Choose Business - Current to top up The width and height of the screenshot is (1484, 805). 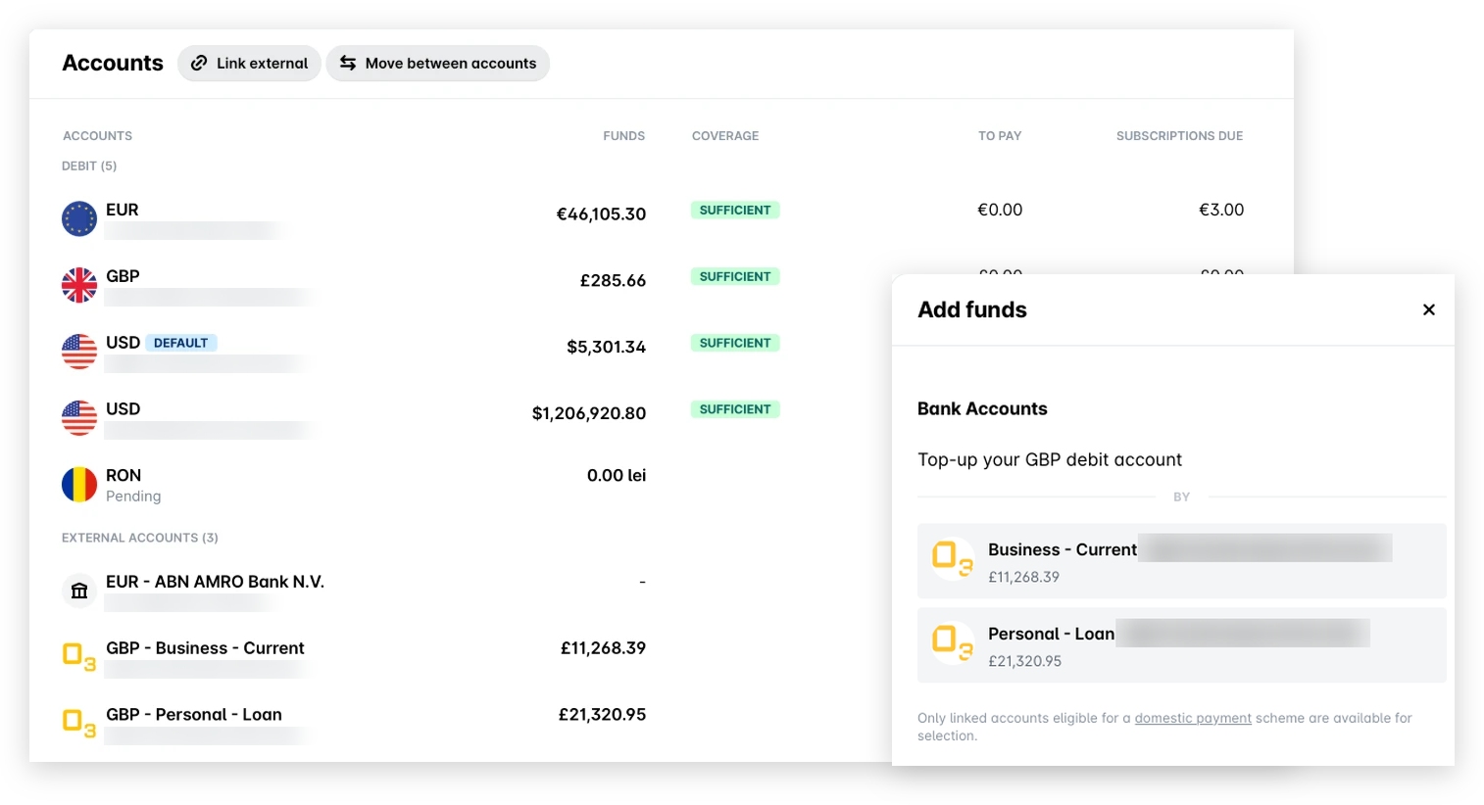point(1182,561)
